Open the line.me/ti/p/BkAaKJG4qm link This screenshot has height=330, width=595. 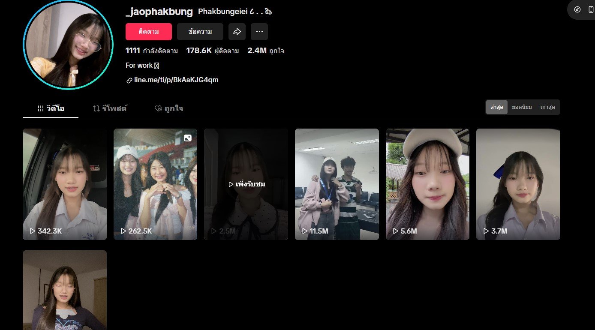(176, 80)
